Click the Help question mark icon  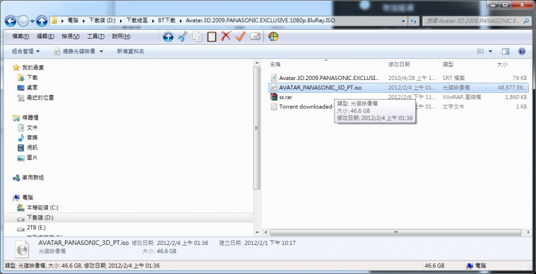pyautogui.click(x=521, y=51)
